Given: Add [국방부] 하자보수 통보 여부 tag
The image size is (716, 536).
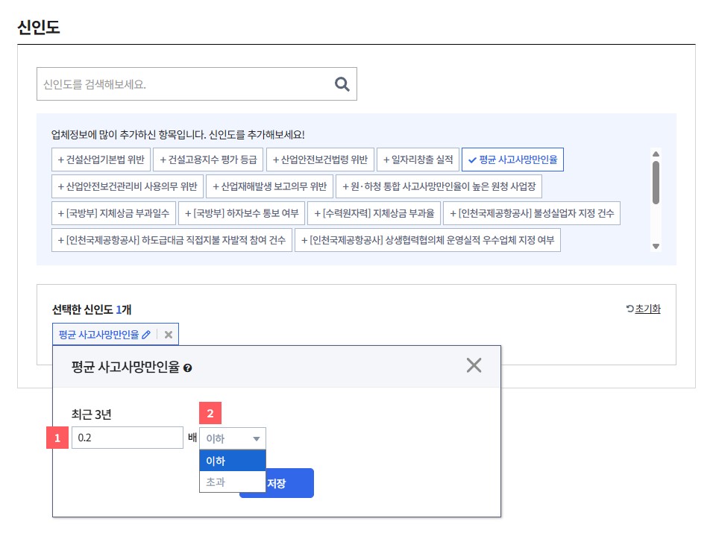Looking at the screenshot, I should (x=242, y=213).
